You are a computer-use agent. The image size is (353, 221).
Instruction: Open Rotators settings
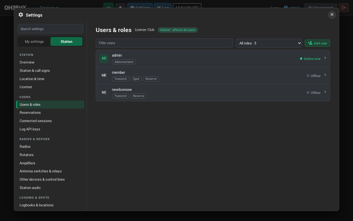point(50,155)
